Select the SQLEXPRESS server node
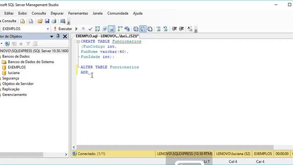 34,51
